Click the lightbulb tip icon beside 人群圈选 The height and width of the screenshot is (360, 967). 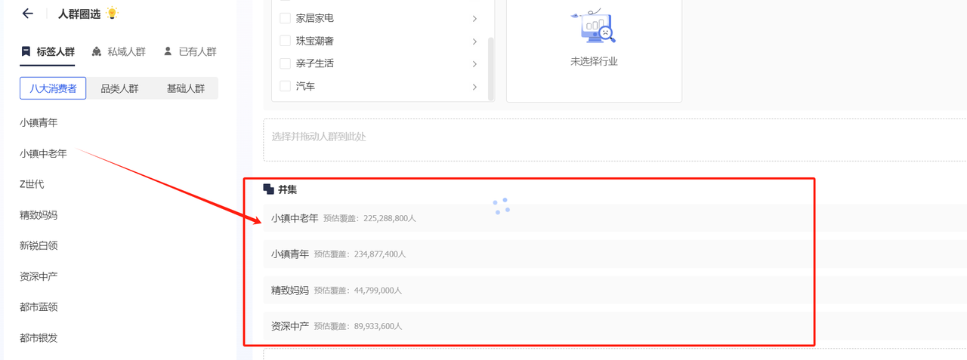coord(112,13)
